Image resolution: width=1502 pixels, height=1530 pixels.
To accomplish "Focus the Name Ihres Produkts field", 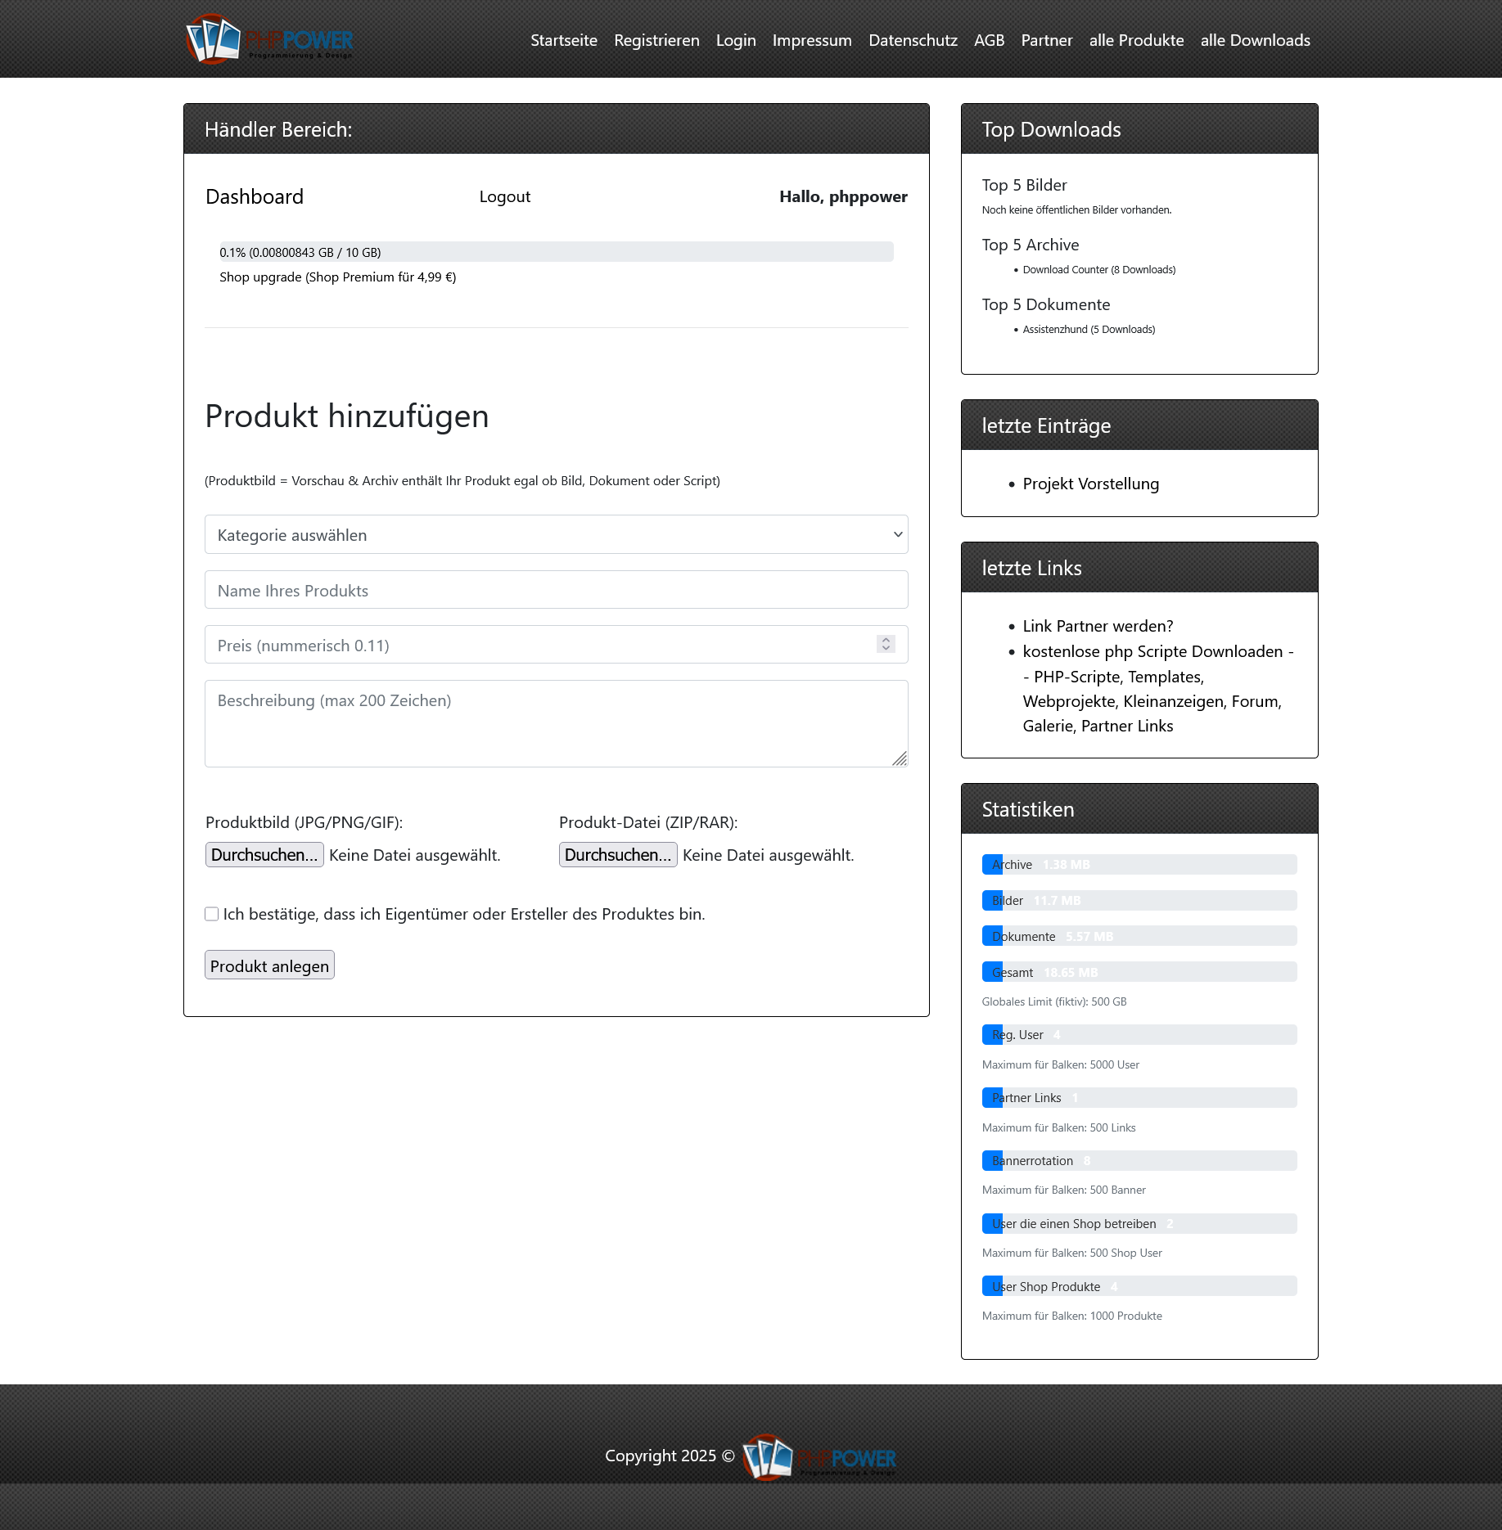I will [x=556, y=590].
